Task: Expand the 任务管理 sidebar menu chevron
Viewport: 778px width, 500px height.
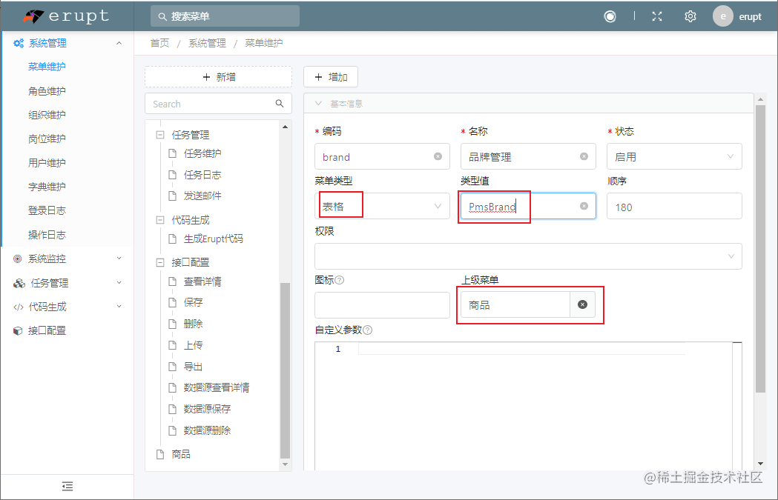Action: (x=119, y=282)
